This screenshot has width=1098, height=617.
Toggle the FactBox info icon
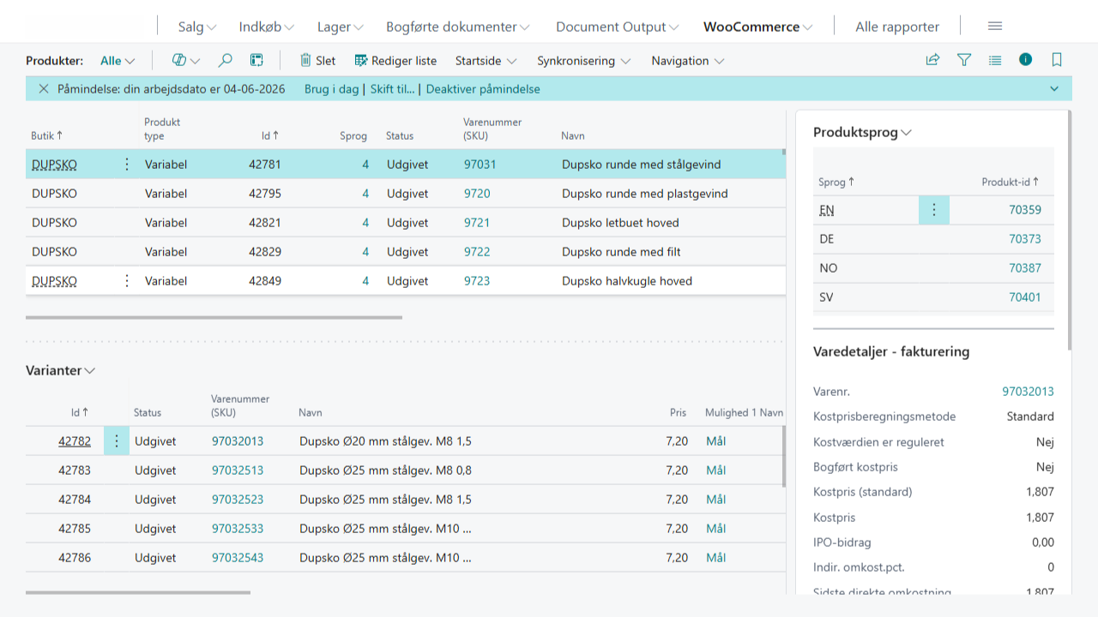click(x=1026, y=60)
